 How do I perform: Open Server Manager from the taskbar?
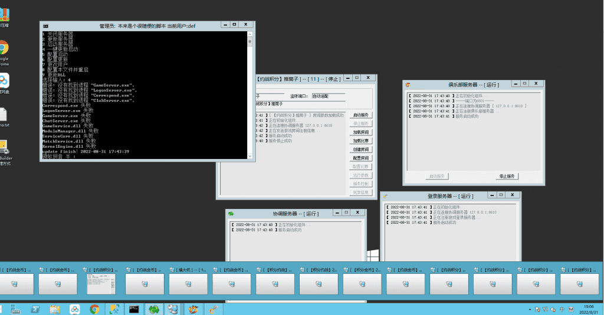coord(15,309)
